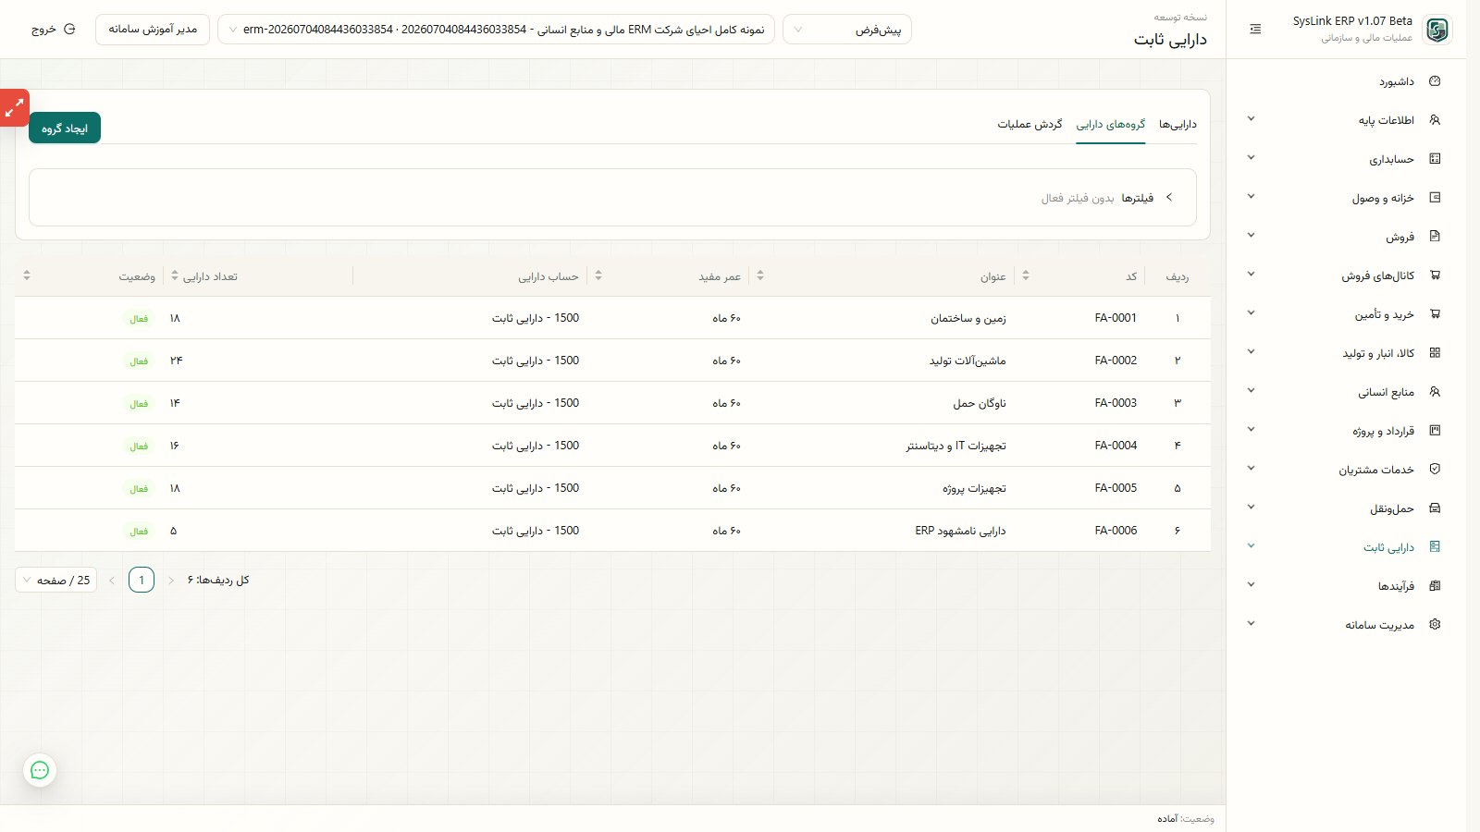Click the ایجاد گروه button
The height and width of the screenshot is (832, 1480).
[x=65, y=128]
